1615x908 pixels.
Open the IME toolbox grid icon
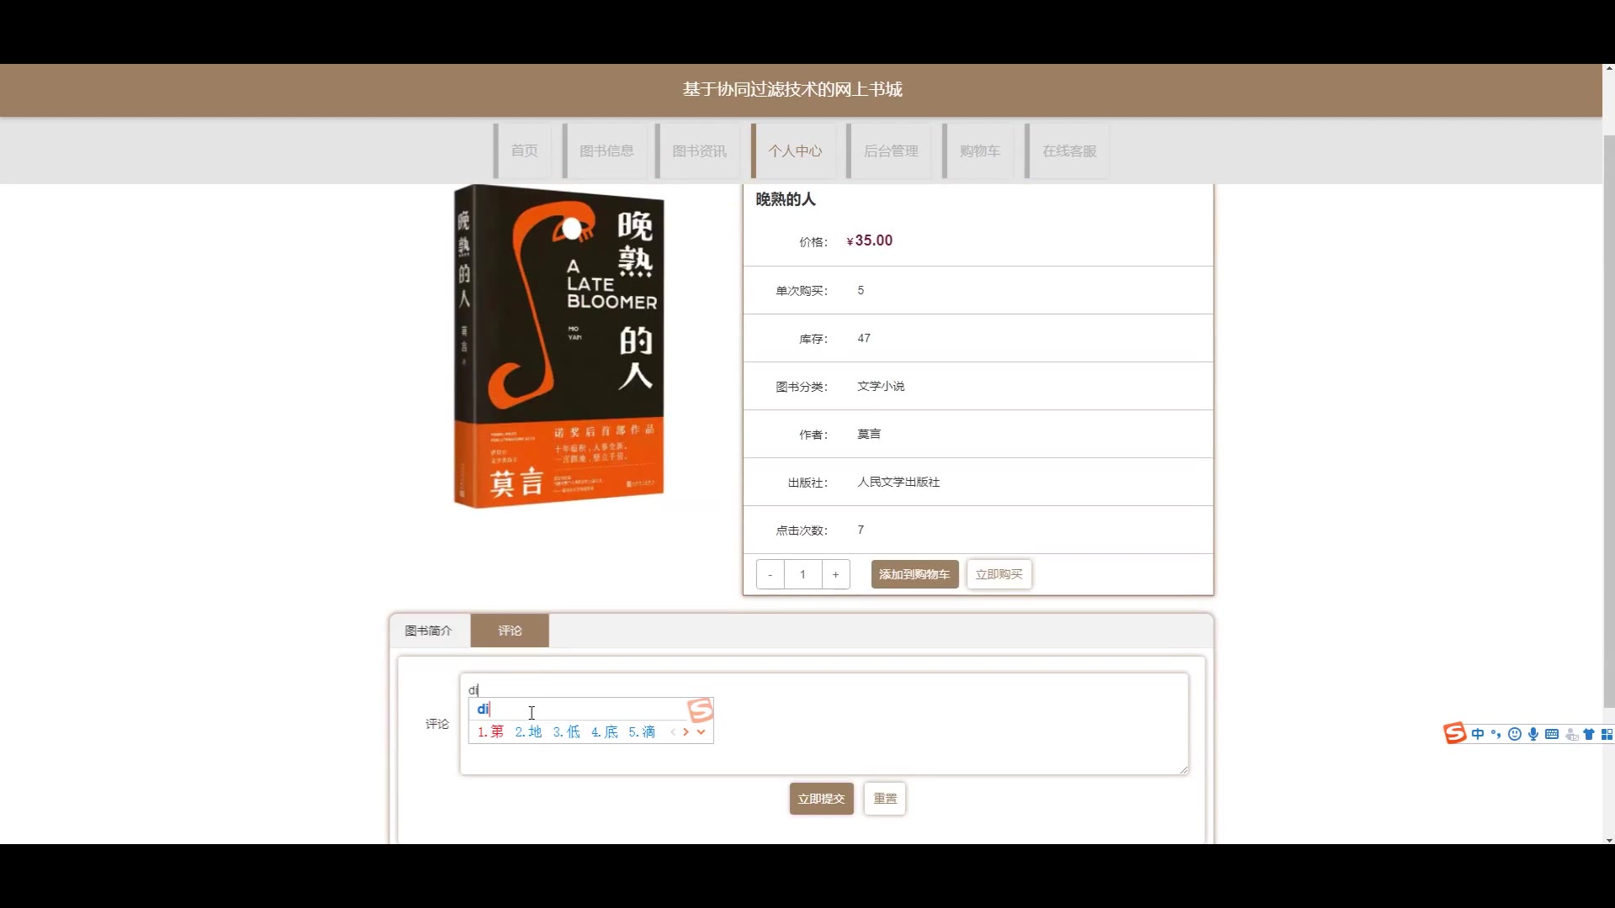click(1607, 734)
